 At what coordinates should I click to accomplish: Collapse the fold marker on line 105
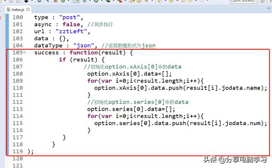pos(24,52)
